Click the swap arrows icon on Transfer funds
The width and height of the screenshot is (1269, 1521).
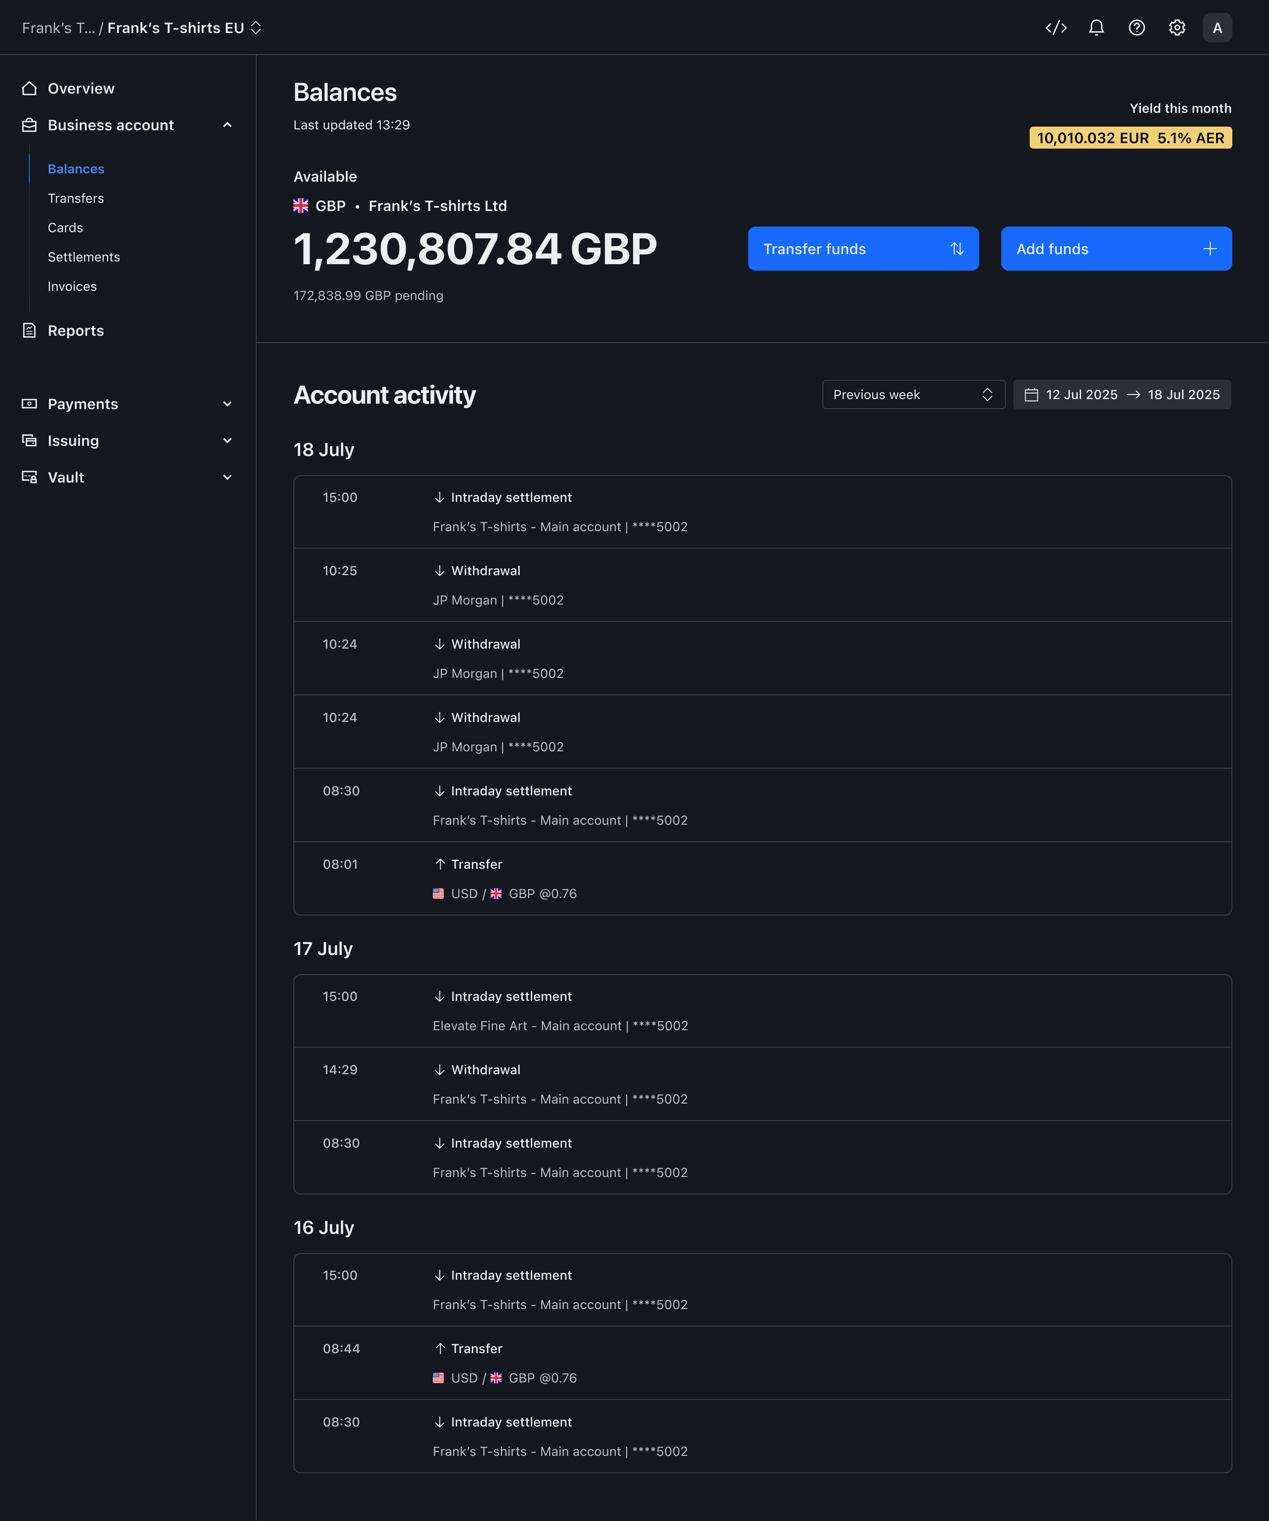957,249
